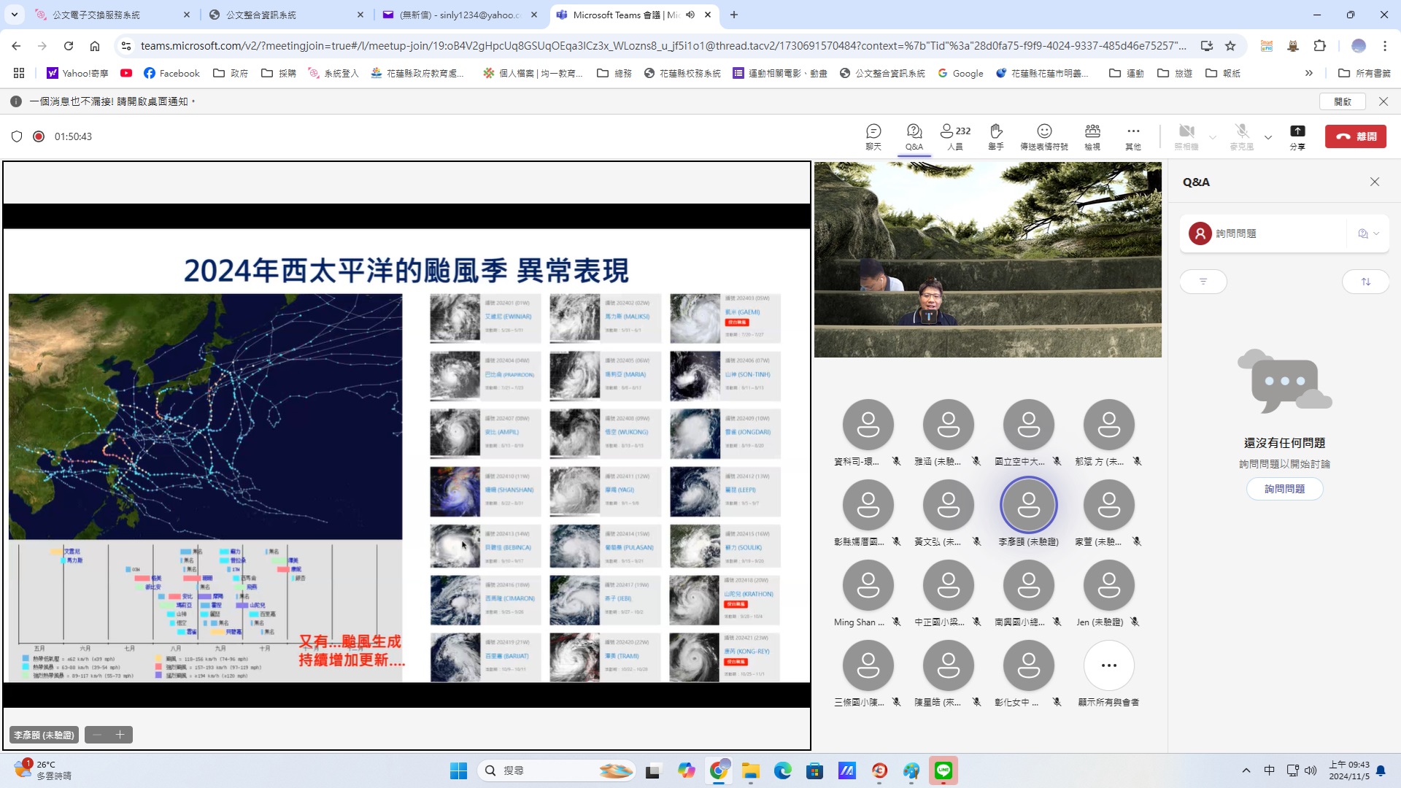Image resolution: width=1401 pixels, height=788 pixels.
Task: Open the People (人員) participant list
Action: pyautogui.click(x=954, y=136)
